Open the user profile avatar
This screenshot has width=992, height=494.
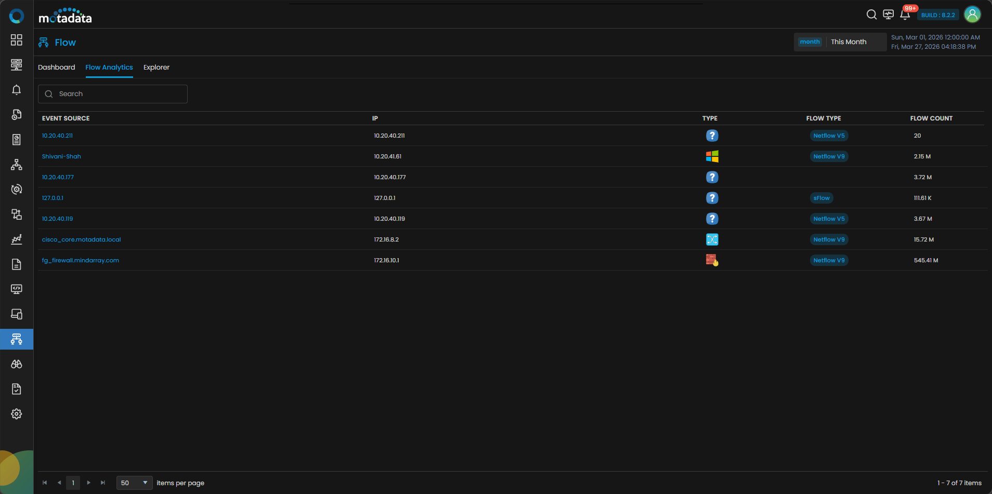(x=972, y=15)
